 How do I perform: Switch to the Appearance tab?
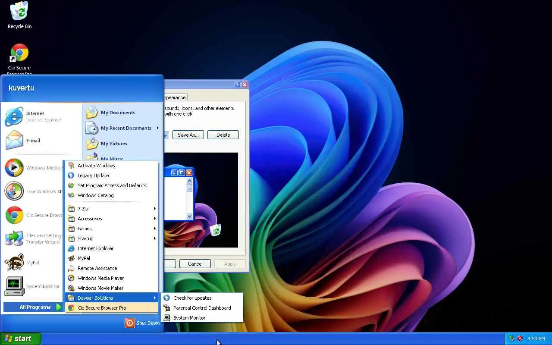tap(175, 97)
